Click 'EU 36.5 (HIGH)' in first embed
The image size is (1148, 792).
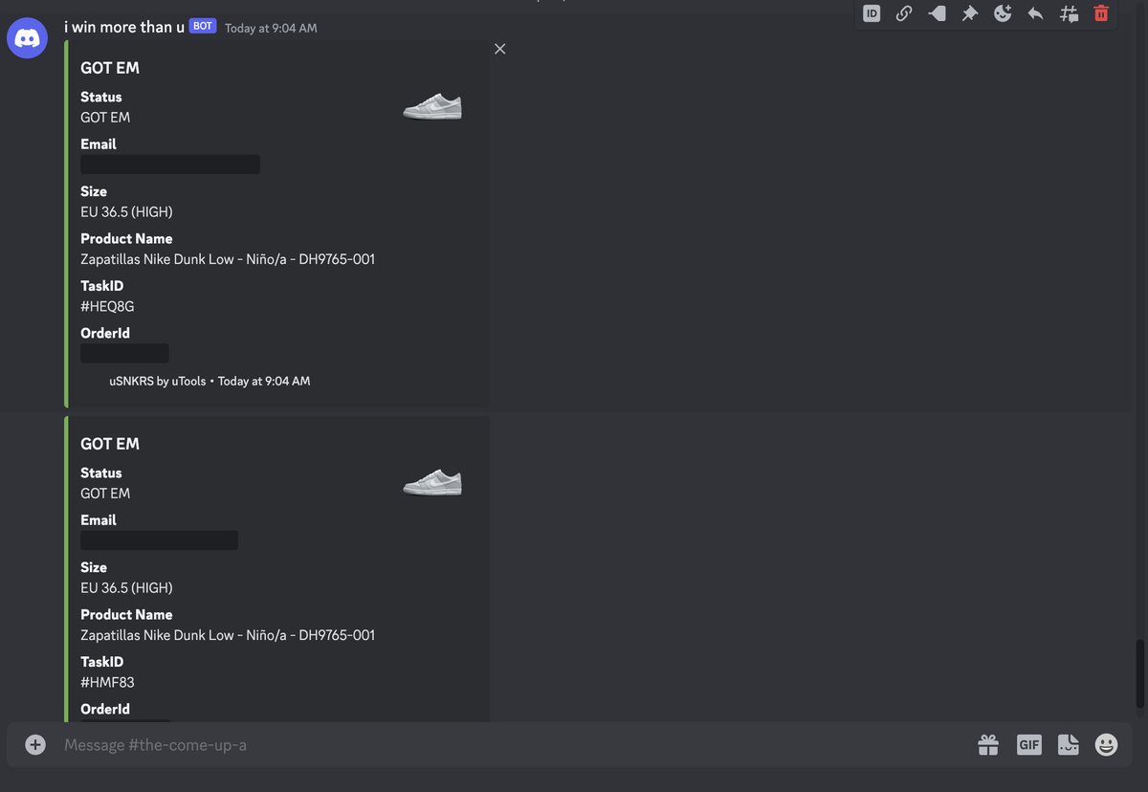point(126,212)
